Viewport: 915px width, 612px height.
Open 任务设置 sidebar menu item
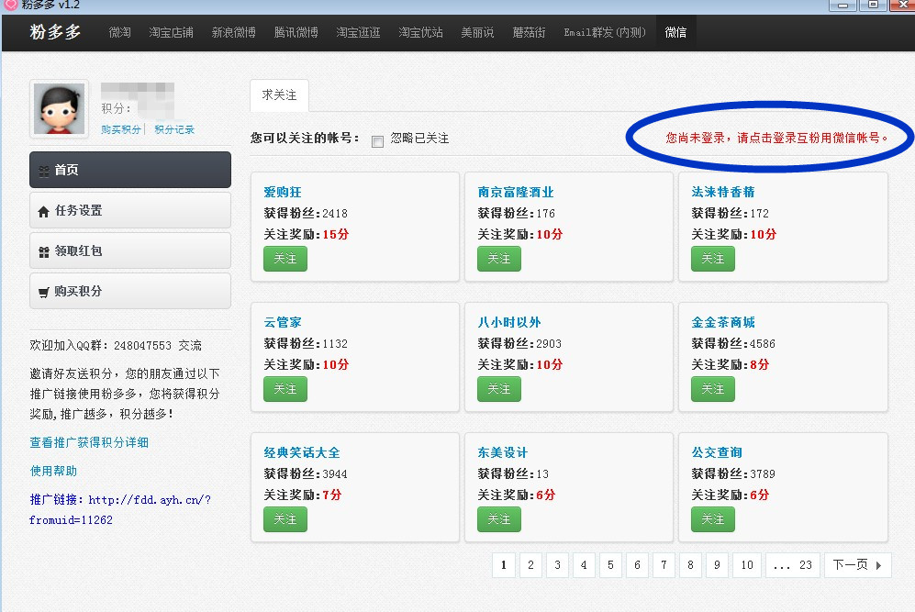pyautogui.click(x=130, y=210)
